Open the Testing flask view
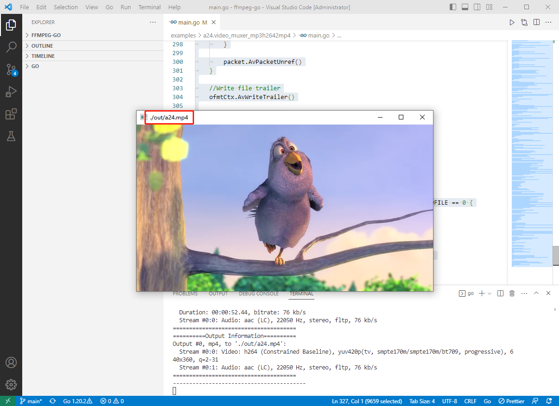 click(11, 136)
